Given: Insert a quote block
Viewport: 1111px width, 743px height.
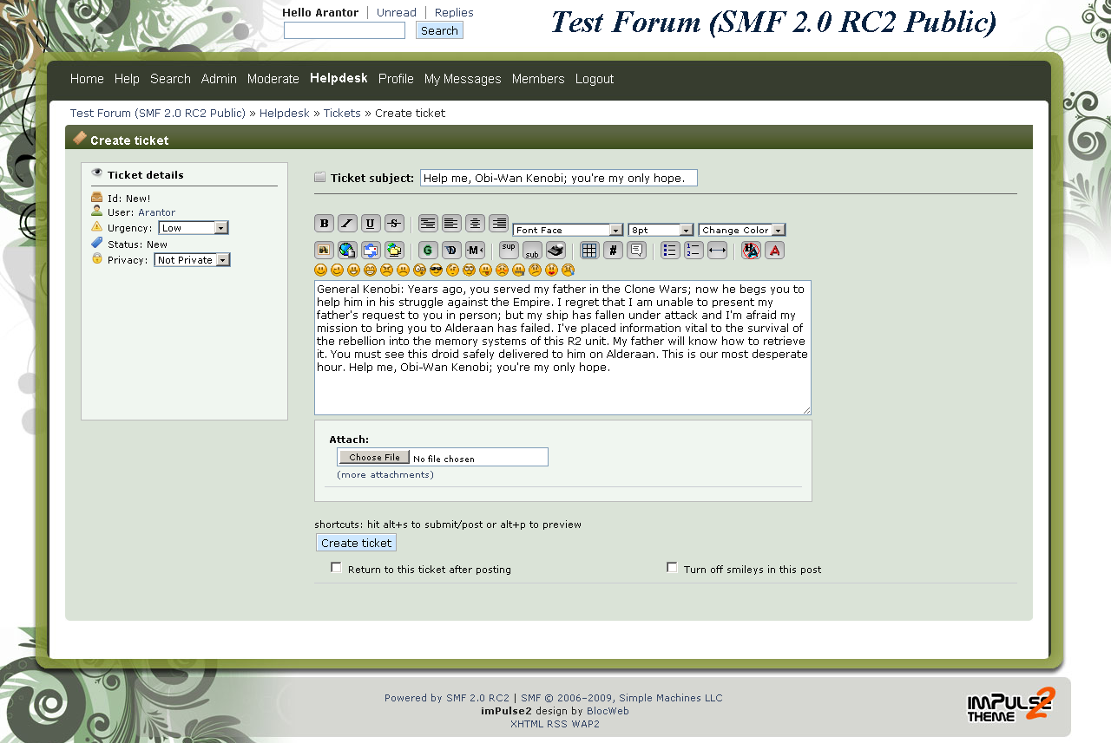Looking at the screenshot, I should point(636,251).
